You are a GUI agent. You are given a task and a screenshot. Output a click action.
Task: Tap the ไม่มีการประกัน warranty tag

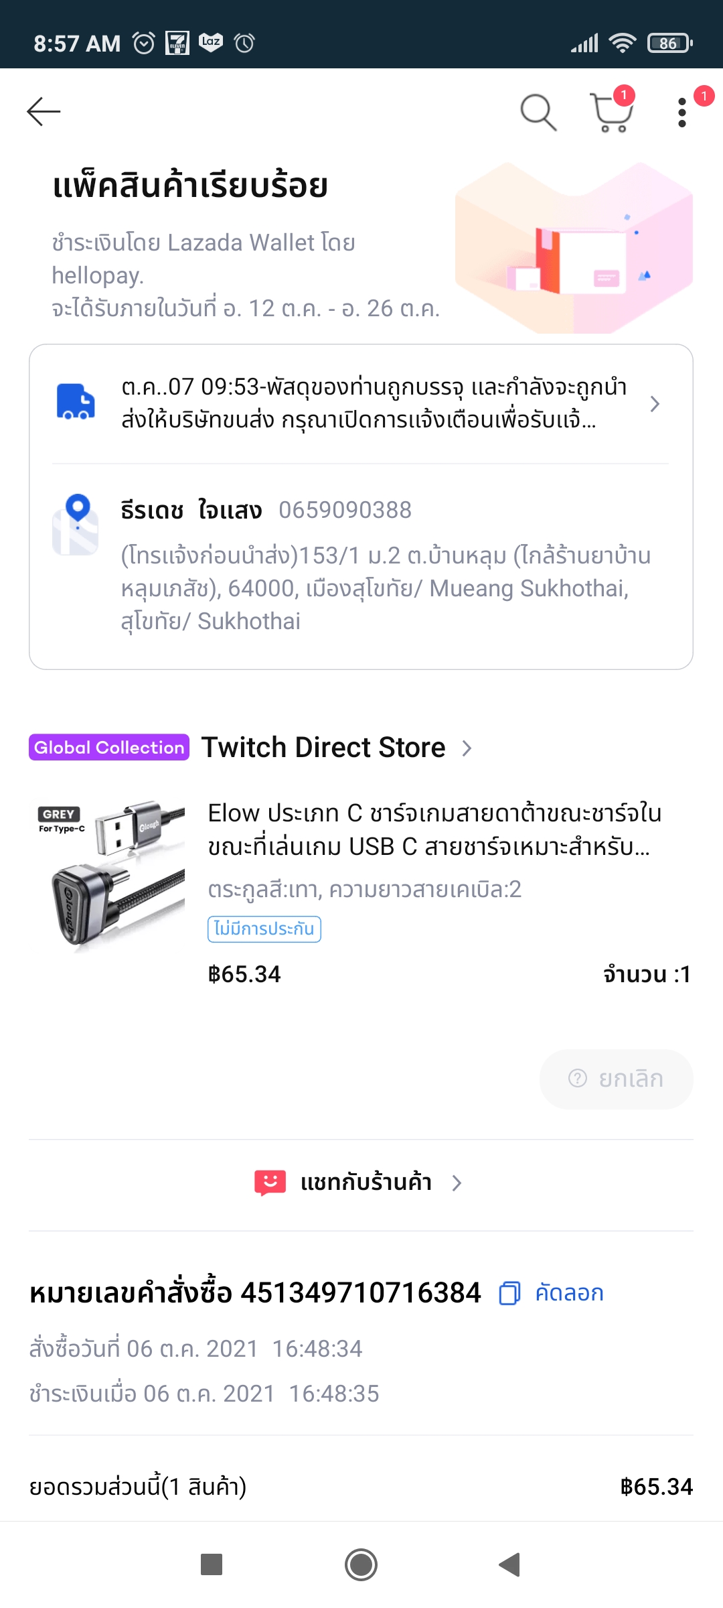pos(264,929)
